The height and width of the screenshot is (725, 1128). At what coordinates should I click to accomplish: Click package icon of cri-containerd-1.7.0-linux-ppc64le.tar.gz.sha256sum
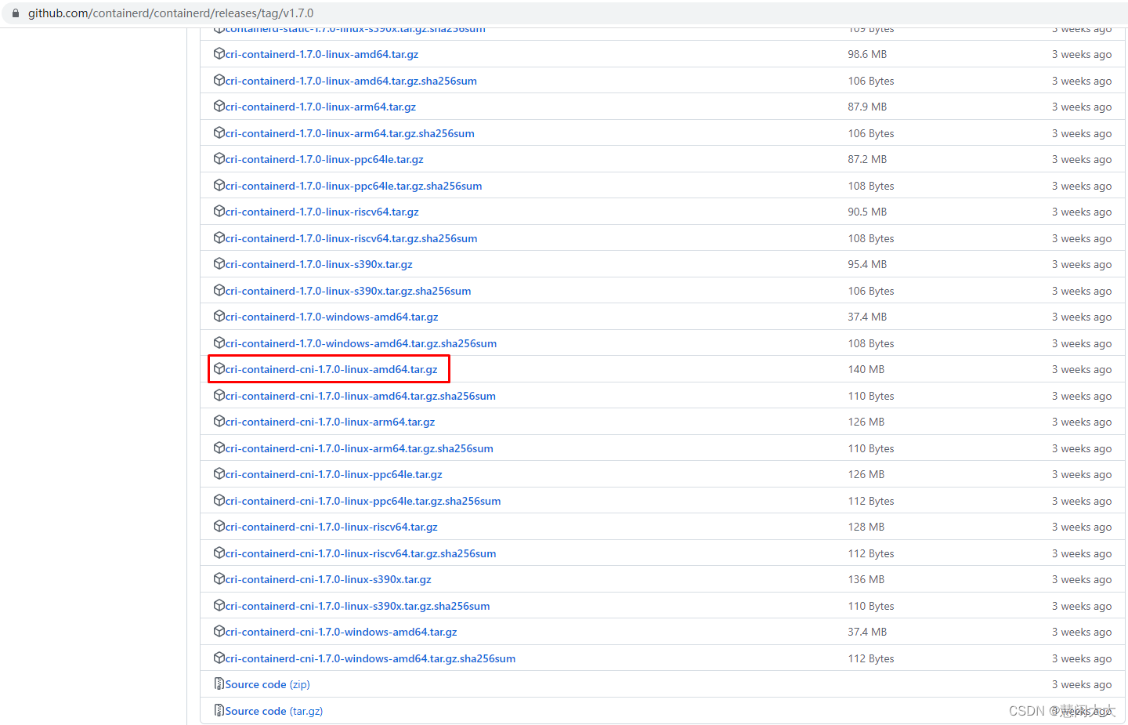click(219, 185)
